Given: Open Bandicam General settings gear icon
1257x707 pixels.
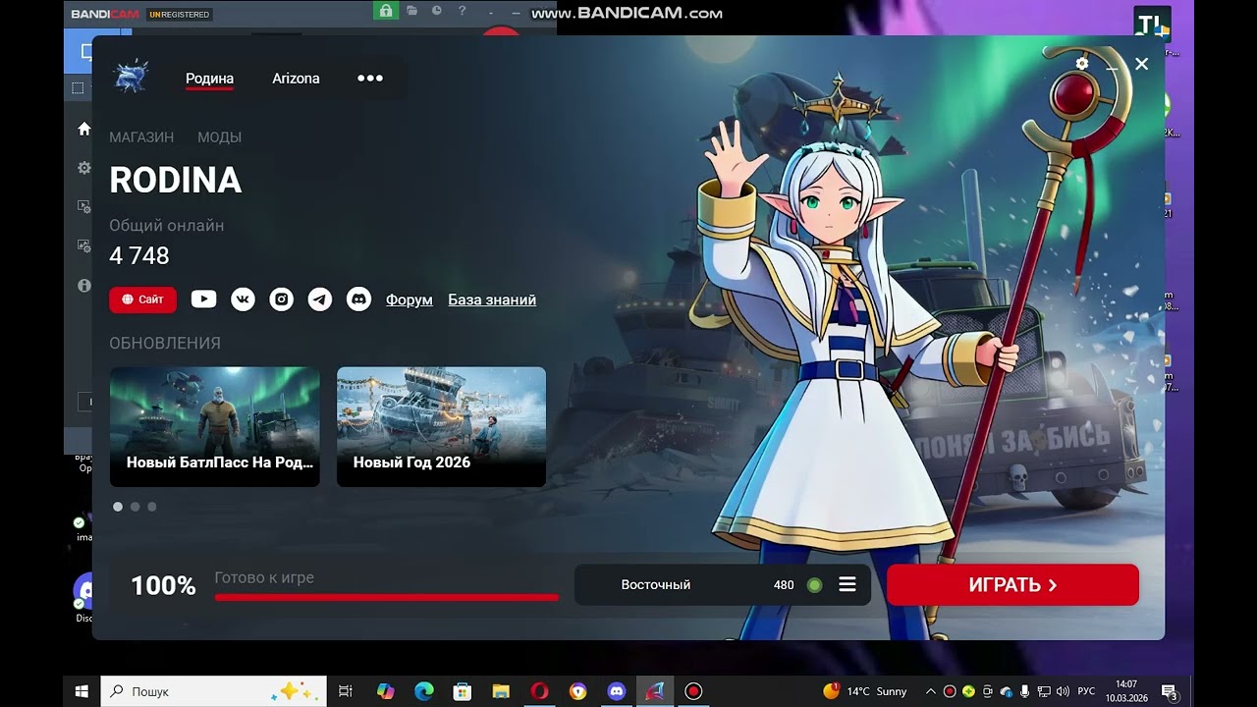Looking at the screenshot, I should [x=84, y=168].
